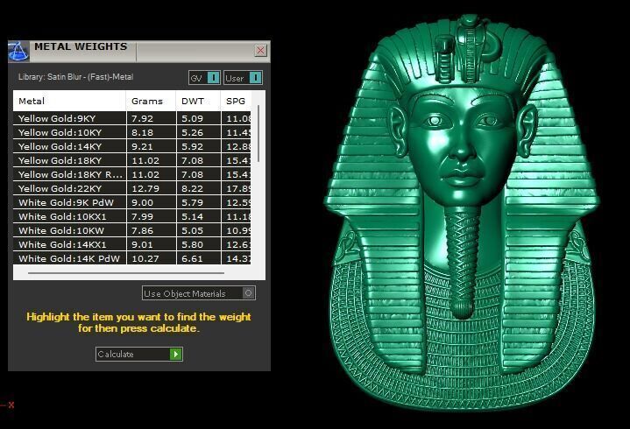
Task: Sort by the DWT column header
Action: (199, 102)
